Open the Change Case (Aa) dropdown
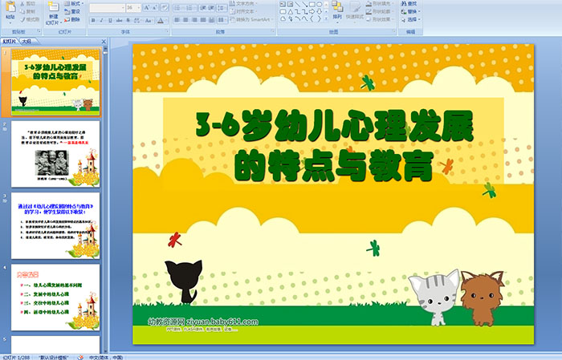562x360 pixels. click(x=149, y=20)
